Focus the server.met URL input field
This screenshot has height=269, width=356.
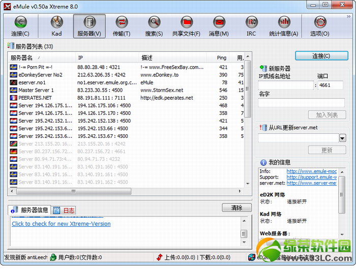click(299, 138)
